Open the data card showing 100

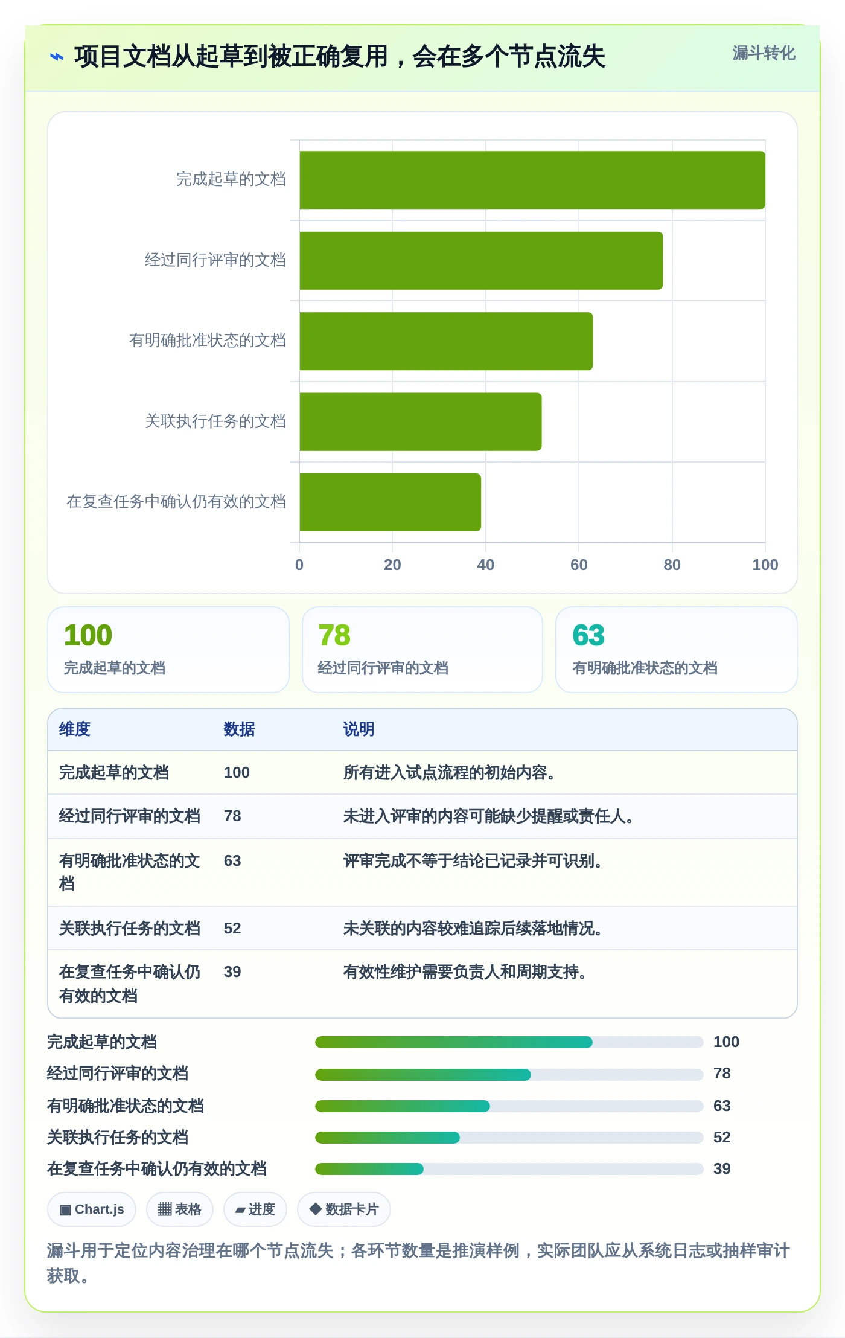click(x=168, y=650)
